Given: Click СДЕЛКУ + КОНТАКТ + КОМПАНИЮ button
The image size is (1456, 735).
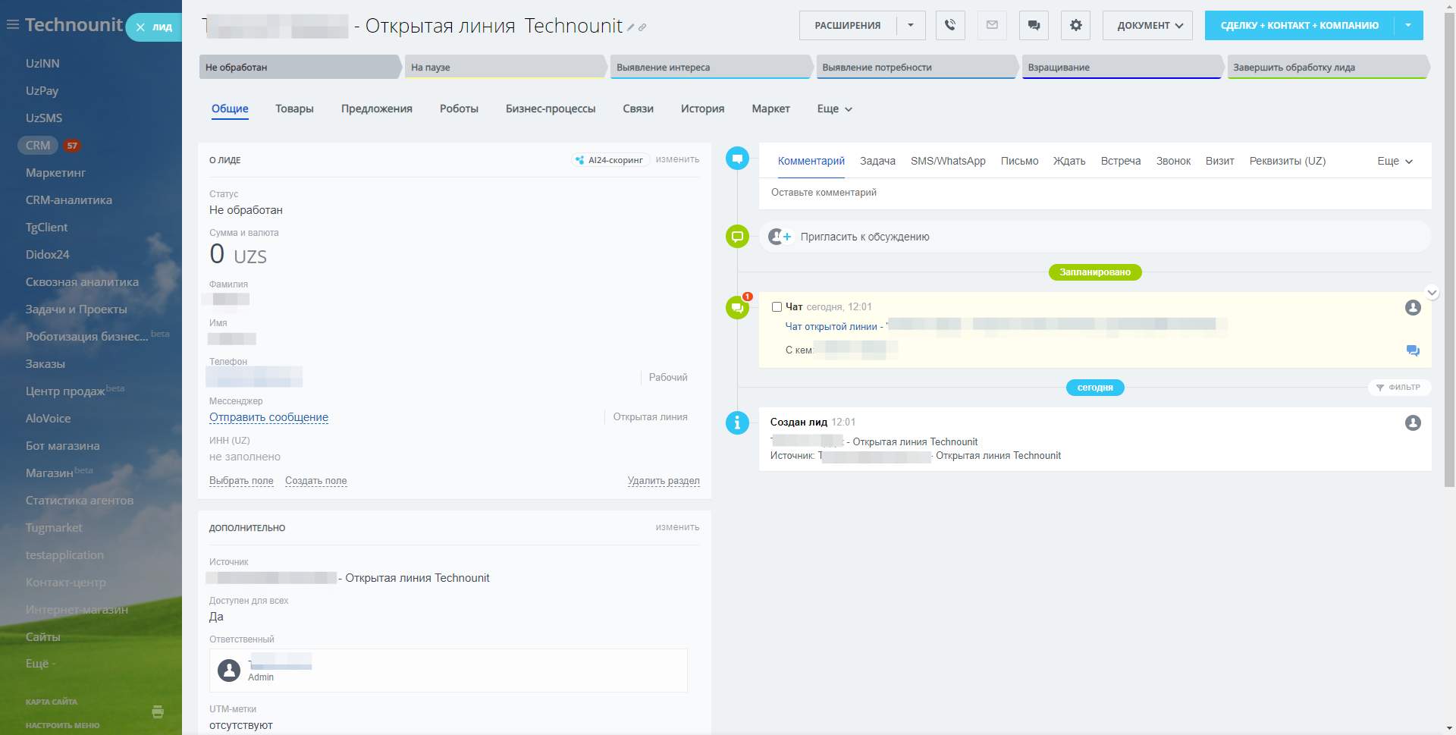Looking at the screenshot, I should click(x=1299, y=25).
